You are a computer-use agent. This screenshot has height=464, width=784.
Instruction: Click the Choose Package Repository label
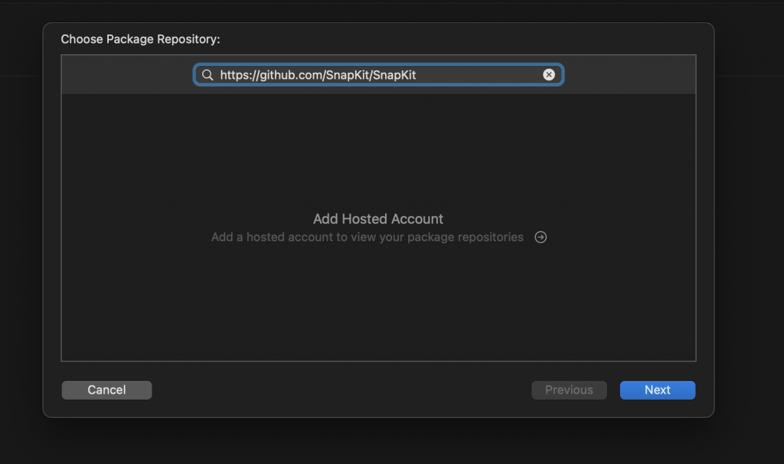pos(141,39)
